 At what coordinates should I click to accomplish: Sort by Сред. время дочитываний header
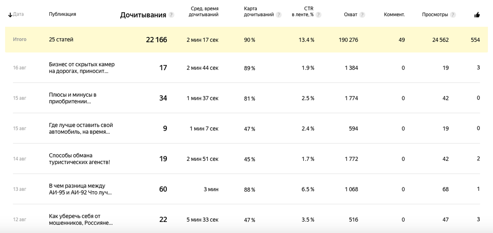(x=203, y=11)
